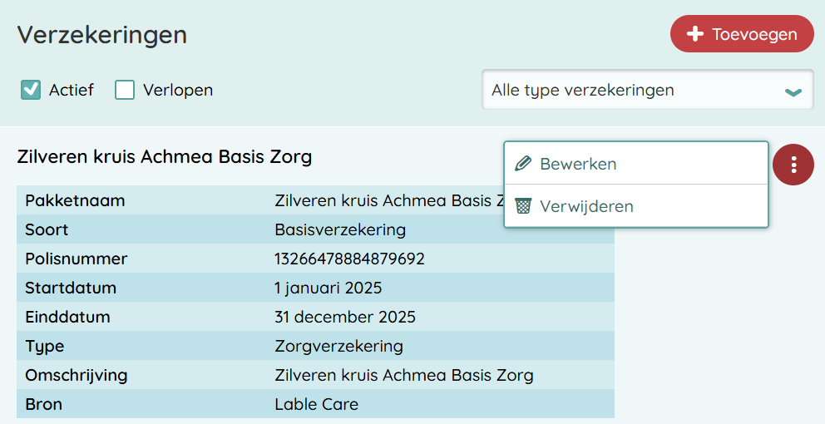This screenshot has width=825, height=424.
Task: Click the pencil icon beside Bewerken
Action: click(523, 164)
